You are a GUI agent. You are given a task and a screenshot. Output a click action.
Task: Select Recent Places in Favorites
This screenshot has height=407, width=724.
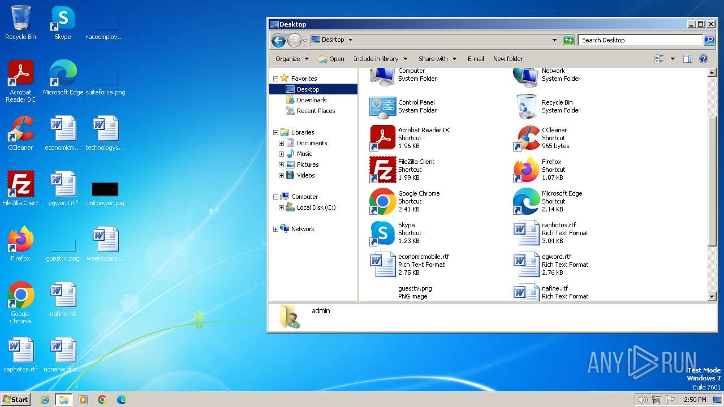click(x=310, y=111)
